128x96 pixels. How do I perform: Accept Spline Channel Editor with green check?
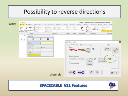coord(116,73)
